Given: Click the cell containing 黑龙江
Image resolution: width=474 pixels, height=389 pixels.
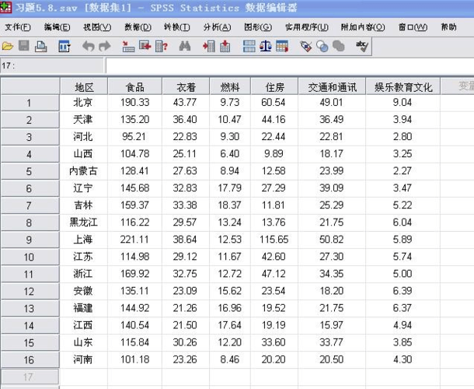Looking at the screenshot, I should (x=84, y=223).
